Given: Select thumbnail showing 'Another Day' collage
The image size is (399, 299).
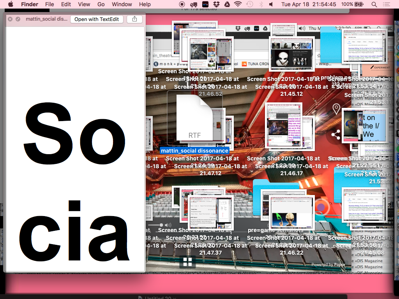Looking at the screenshot, I should pos(211,54).
